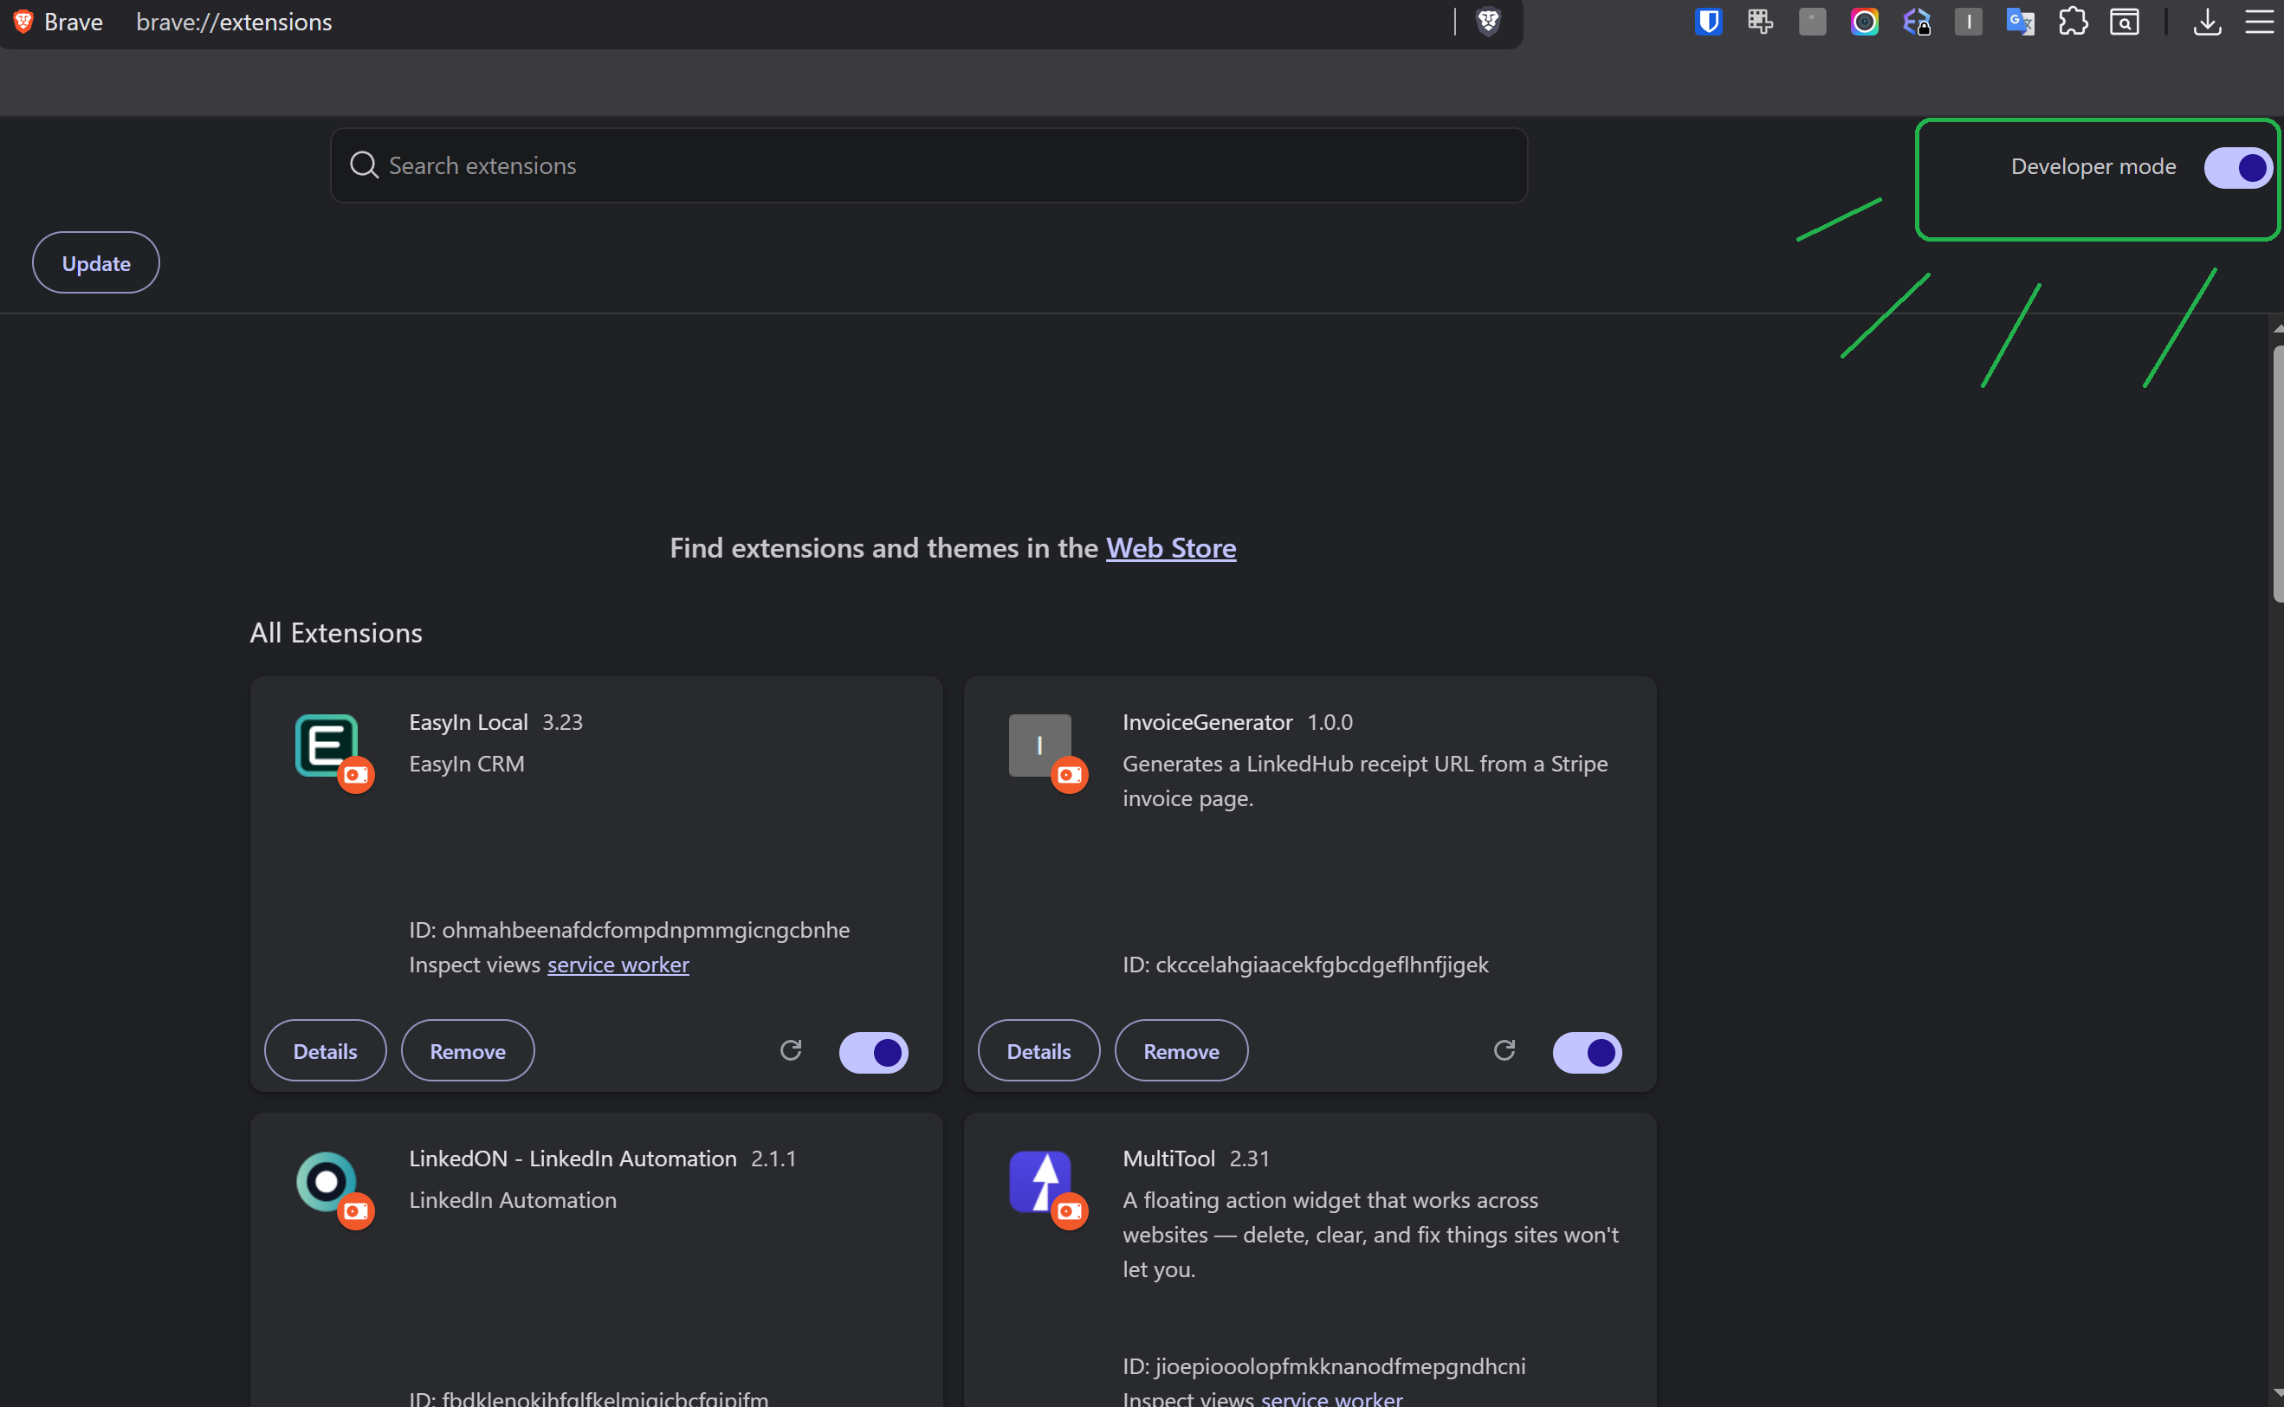Disable the EasyIn Local extension
This screenshot has width=2284, height=1407.
click(873, 1053)
